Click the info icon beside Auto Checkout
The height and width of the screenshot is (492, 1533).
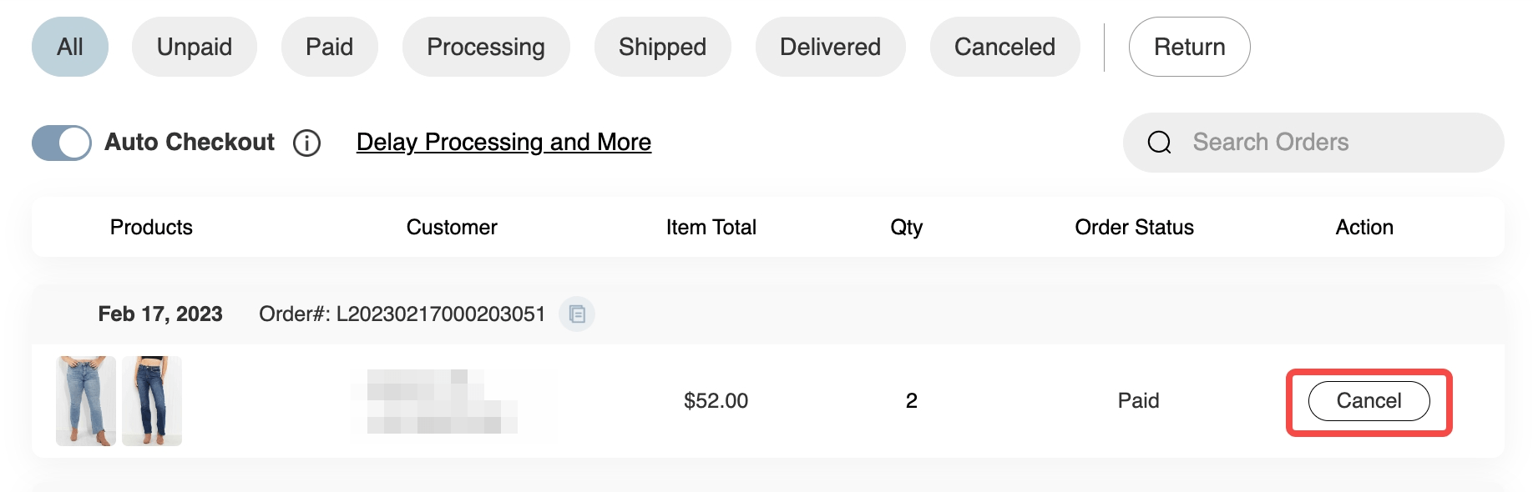pos(306,143)
